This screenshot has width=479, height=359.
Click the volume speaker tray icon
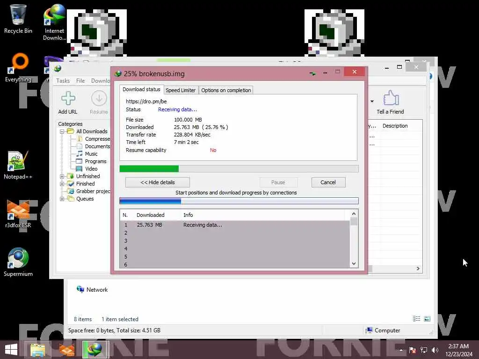pos(435,350)
